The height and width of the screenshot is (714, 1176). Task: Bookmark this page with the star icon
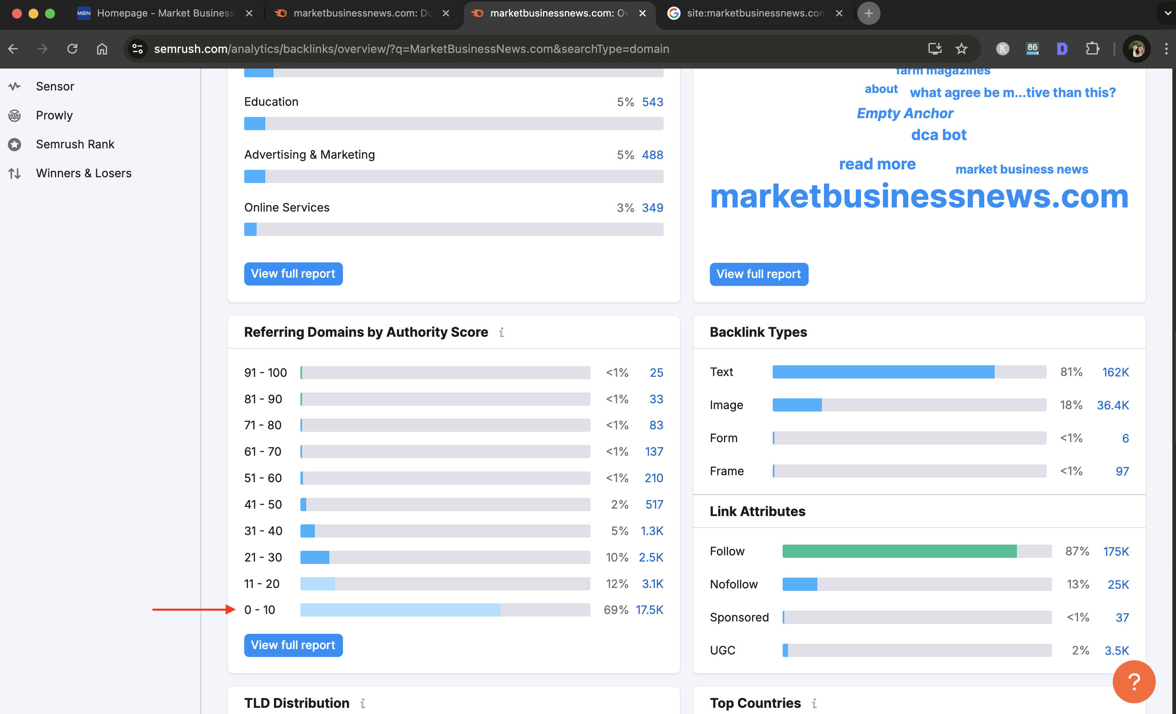click(961, 49)
